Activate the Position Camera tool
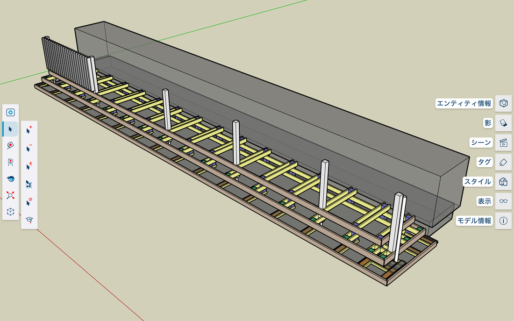This screenshot has height=321, width=514. [x=10, y=162]
